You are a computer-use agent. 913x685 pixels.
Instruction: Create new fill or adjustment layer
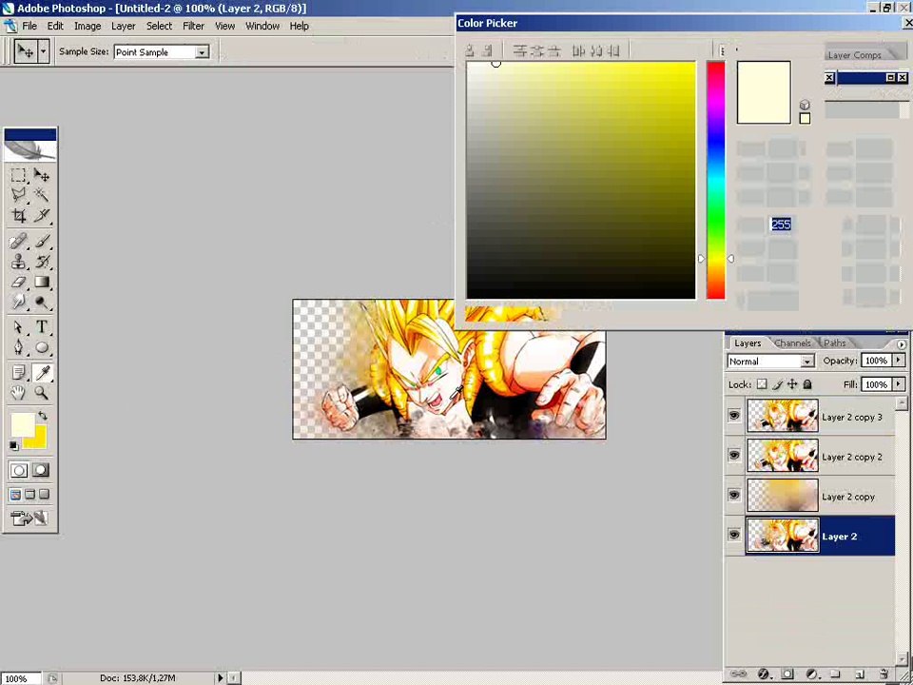click(812, 674)
